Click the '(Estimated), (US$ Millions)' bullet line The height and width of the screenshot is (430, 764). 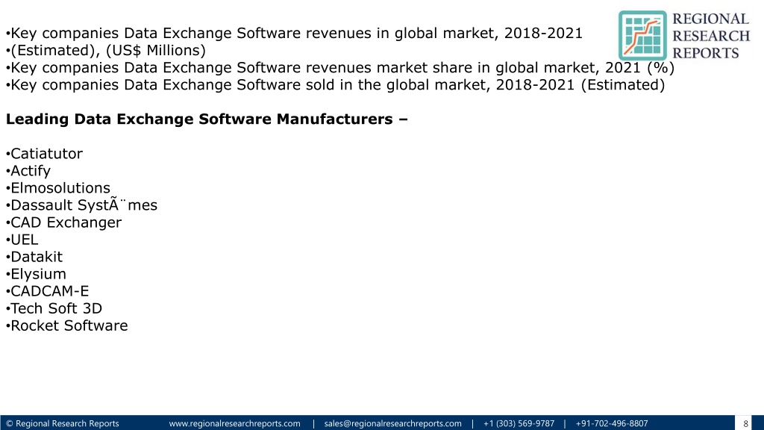tap(106, 50)
